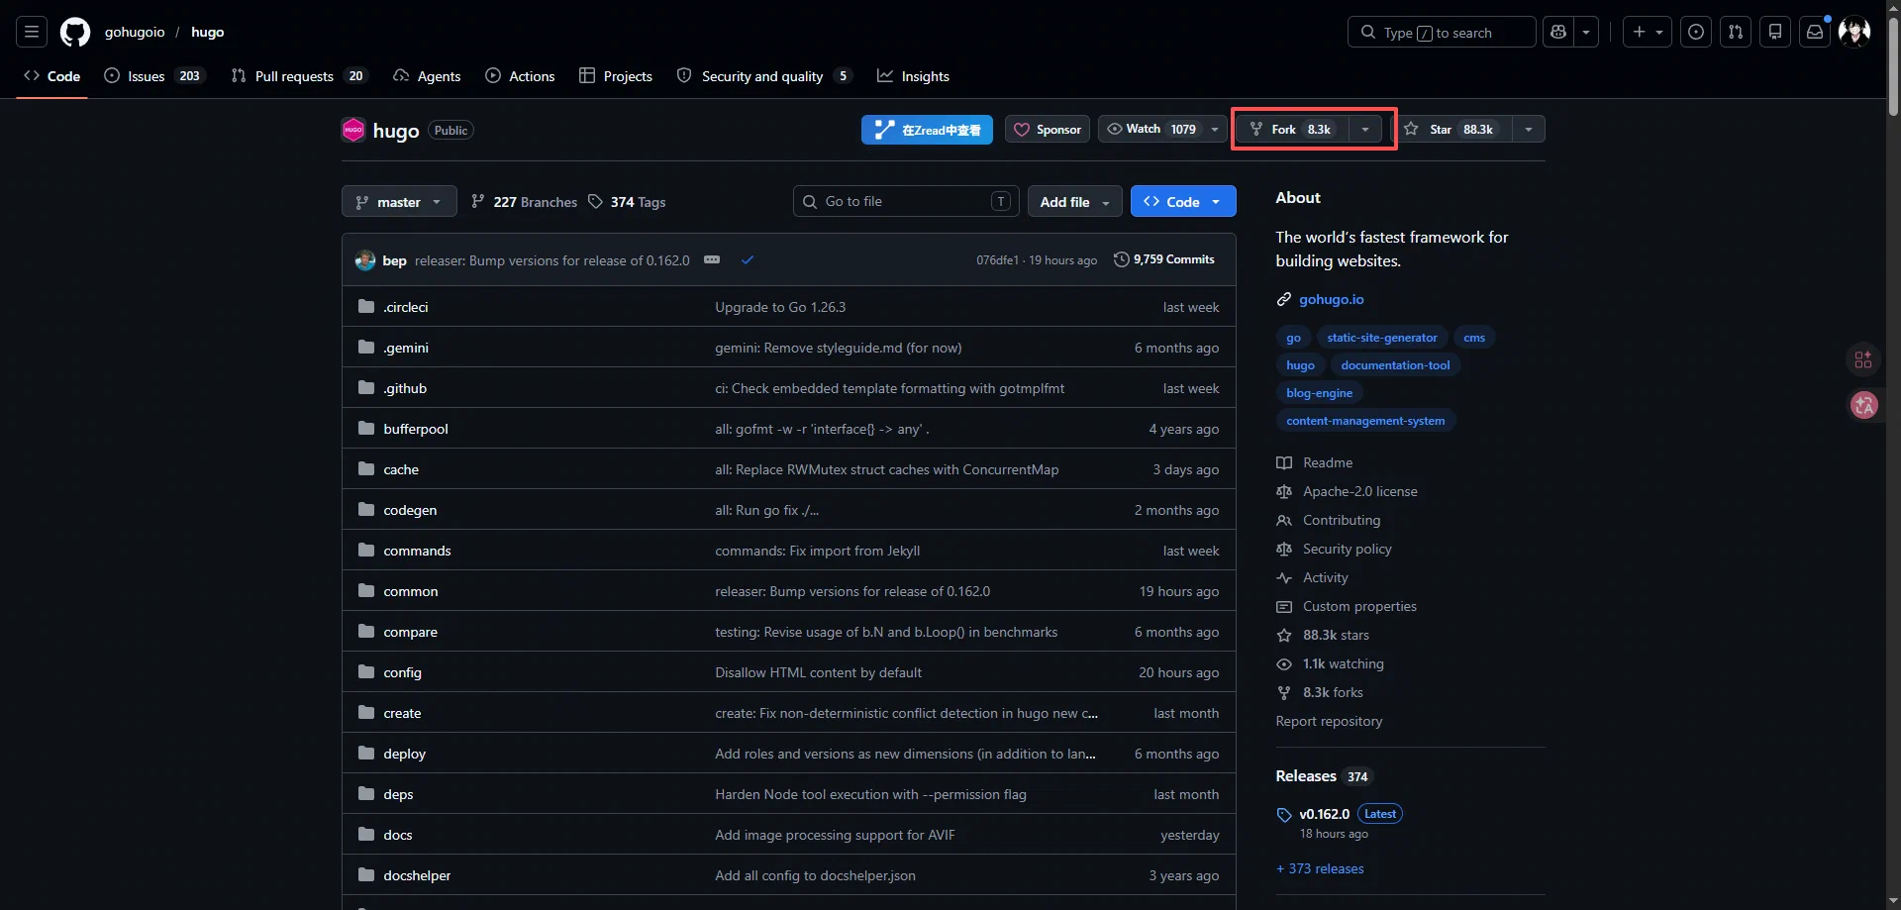Open the Insights tab
1901x910 pixels.
(913, 76)
